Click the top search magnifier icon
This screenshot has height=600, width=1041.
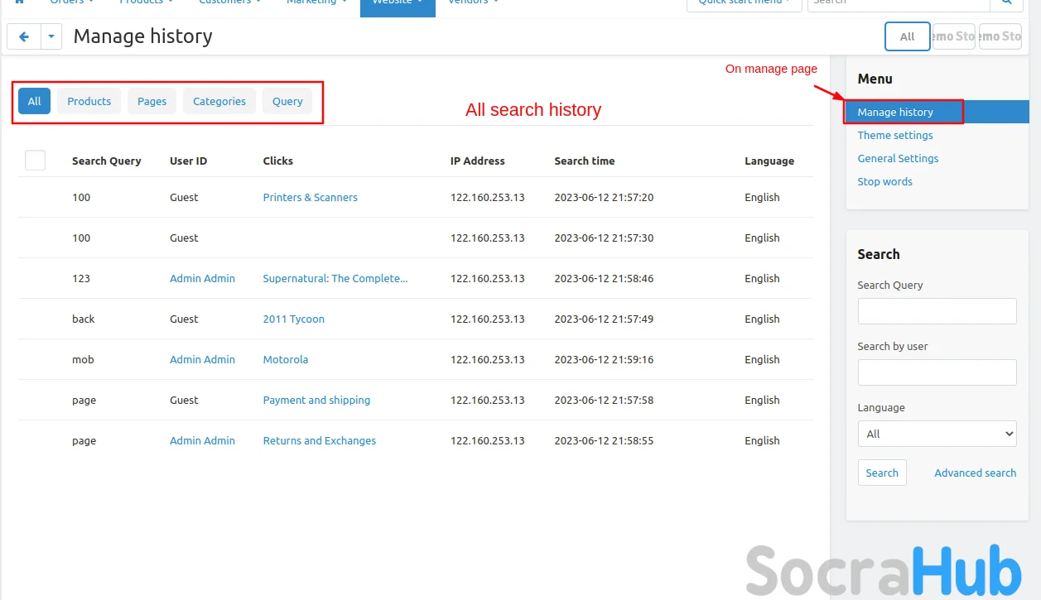tap(1005, 2)
